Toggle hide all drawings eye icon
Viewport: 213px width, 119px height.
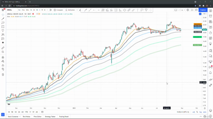point(3,69)
